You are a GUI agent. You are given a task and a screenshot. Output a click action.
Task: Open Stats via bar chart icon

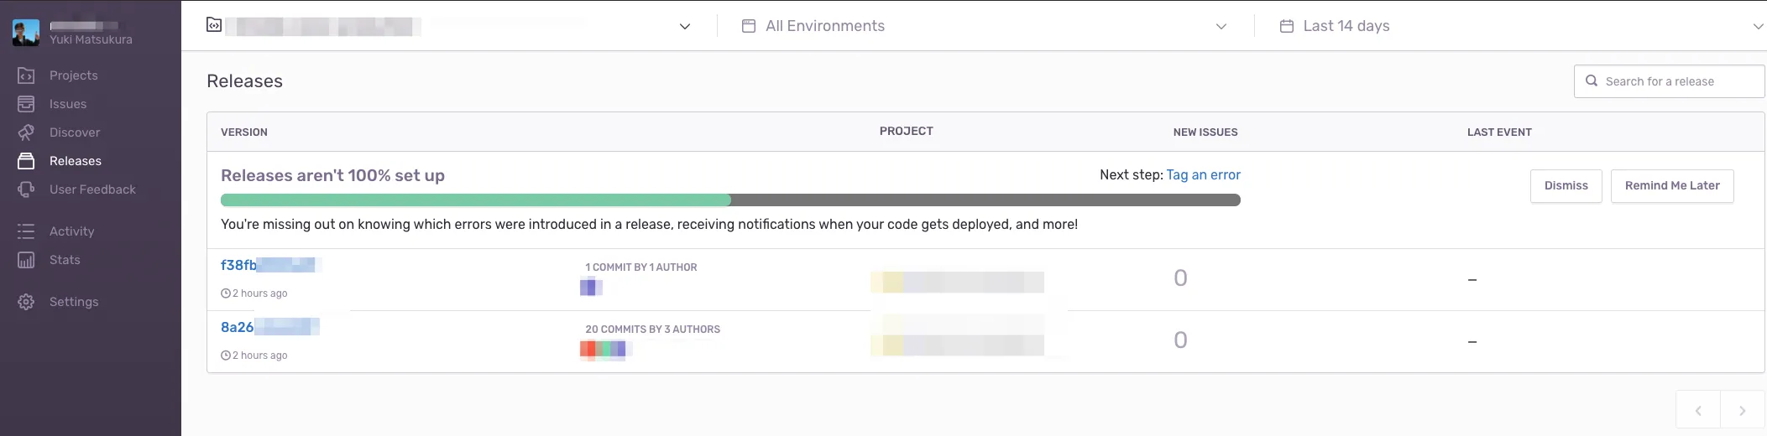(26, 260)
